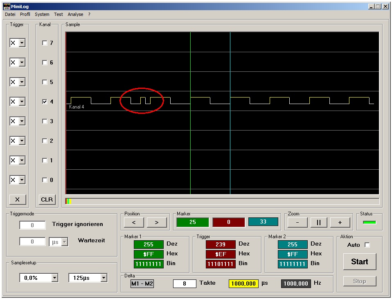This screenshot has width=392, height=299.
Task: Click Marker 2 decimal value 255
Action: coord(293,244)
